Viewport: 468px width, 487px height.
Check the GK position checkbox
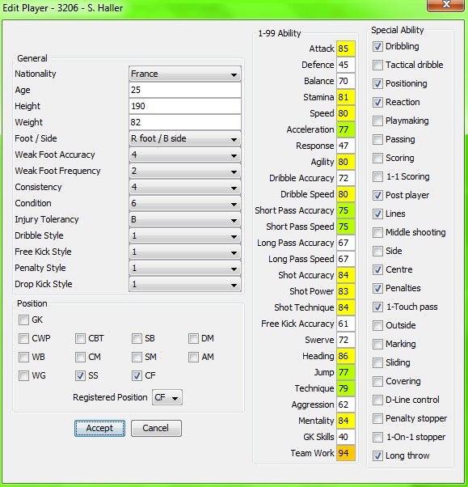pos(23,320)
